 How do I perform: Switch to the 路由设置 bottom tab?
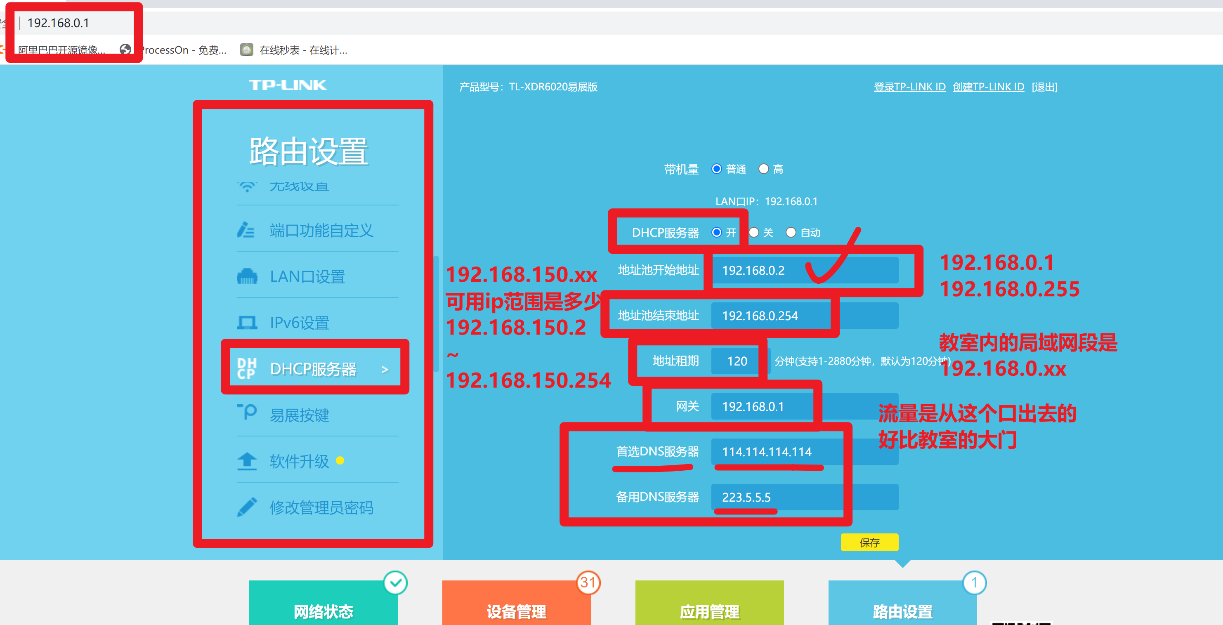(902, 603)
